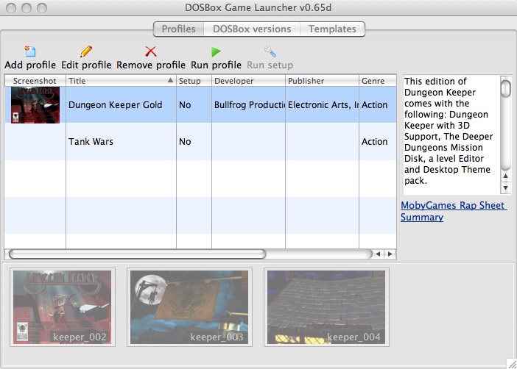Screen dimensions: 517x369
Task: Open the MobyGames Rap Sheet Summary link
Action: coord(453,211)
